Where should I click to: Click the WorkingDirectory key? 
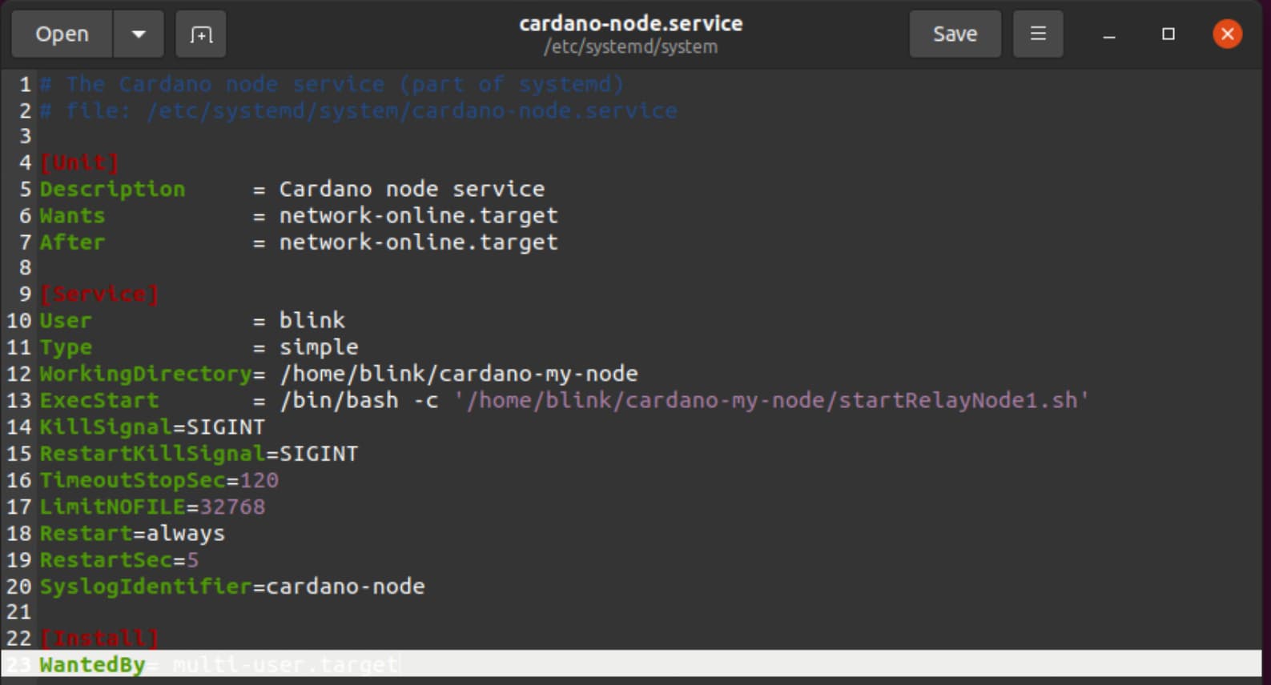(x=146, y=374)
